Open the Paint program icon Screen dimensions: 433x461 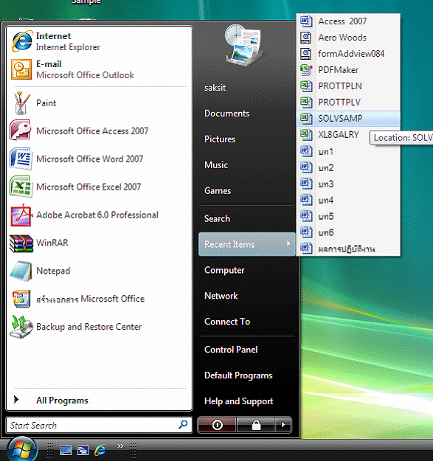[x=21, y=103]
